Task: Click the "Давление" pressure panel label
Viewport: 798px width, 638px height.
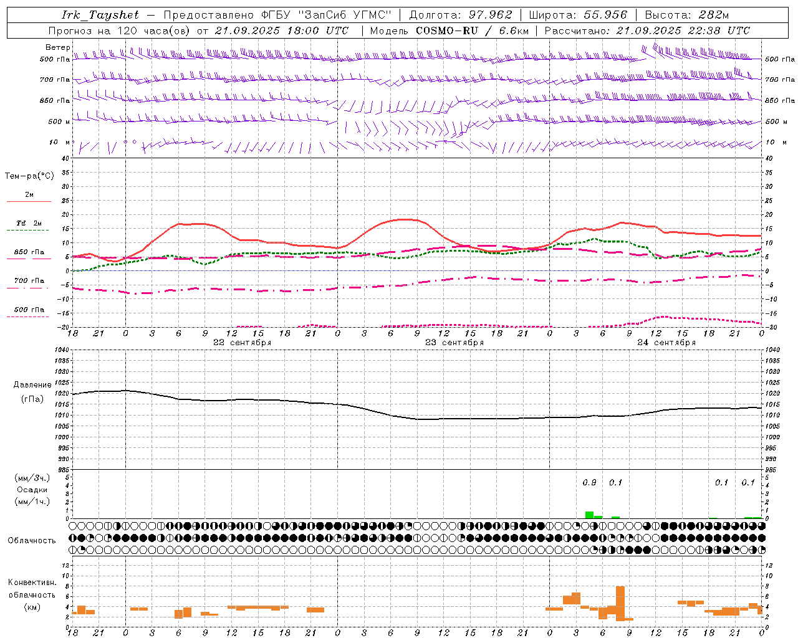Action: (x=32, y=385)
